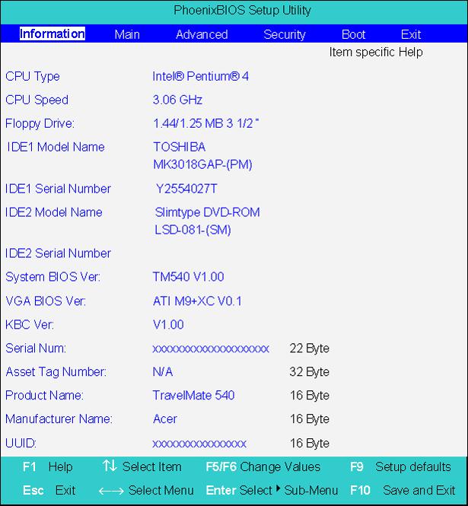468x506 pixels.
Task: Select the 'Asset Tag Number:' label
Action: point(56,372)
